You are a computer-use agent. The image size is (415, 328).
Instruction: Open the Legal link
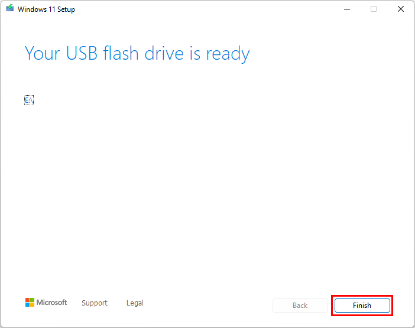135,303
